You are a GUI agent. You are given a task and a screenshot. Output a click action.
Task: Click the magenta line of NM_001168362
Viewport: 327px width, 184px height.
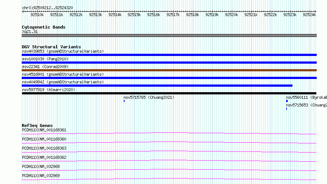pyautogui.click(x=169, y=161)
